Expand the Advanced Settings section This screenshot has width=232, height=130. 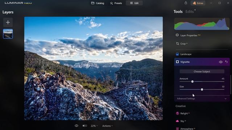pyautogui.click(x=202, y=99)
